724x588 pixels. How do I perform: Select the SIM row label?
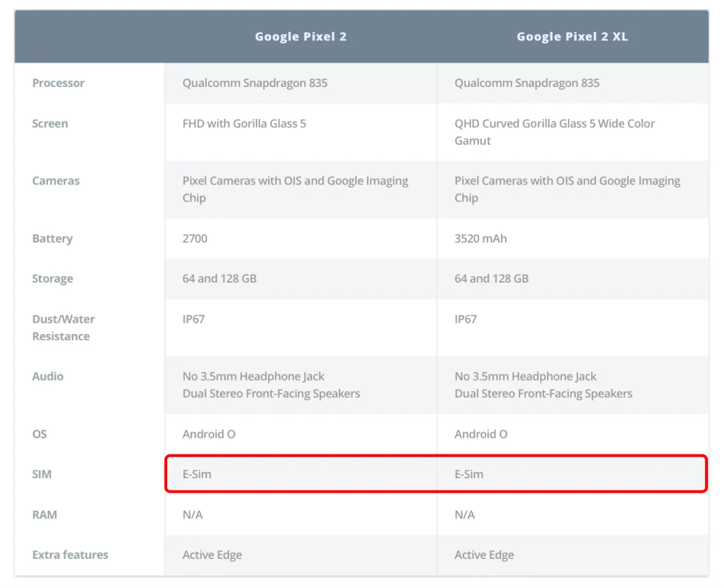(x=42, y=475)
